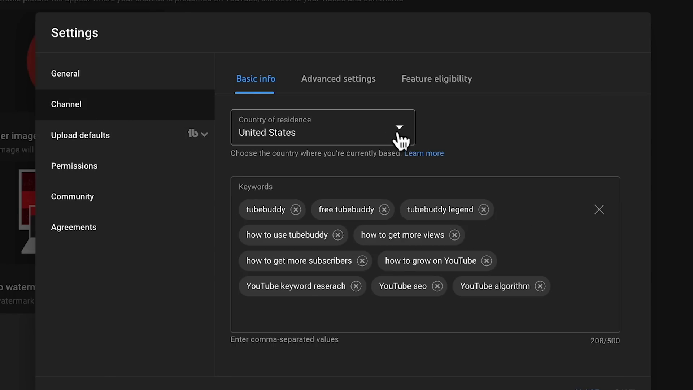
Task: Clear all keywords with the large X
Action: [x=599, y=209]
